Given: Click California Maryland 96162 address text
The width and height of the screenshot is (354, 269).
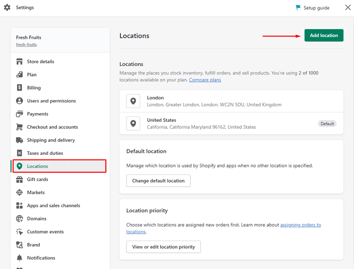Looking at the screenshot, I should [202, 127].
